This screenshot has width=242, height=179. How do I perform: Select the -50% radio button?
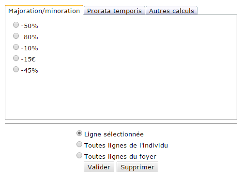16,25
